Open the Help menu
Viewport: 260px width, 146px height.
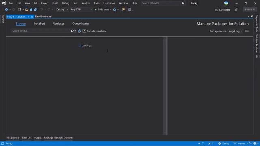coord(134,3)
